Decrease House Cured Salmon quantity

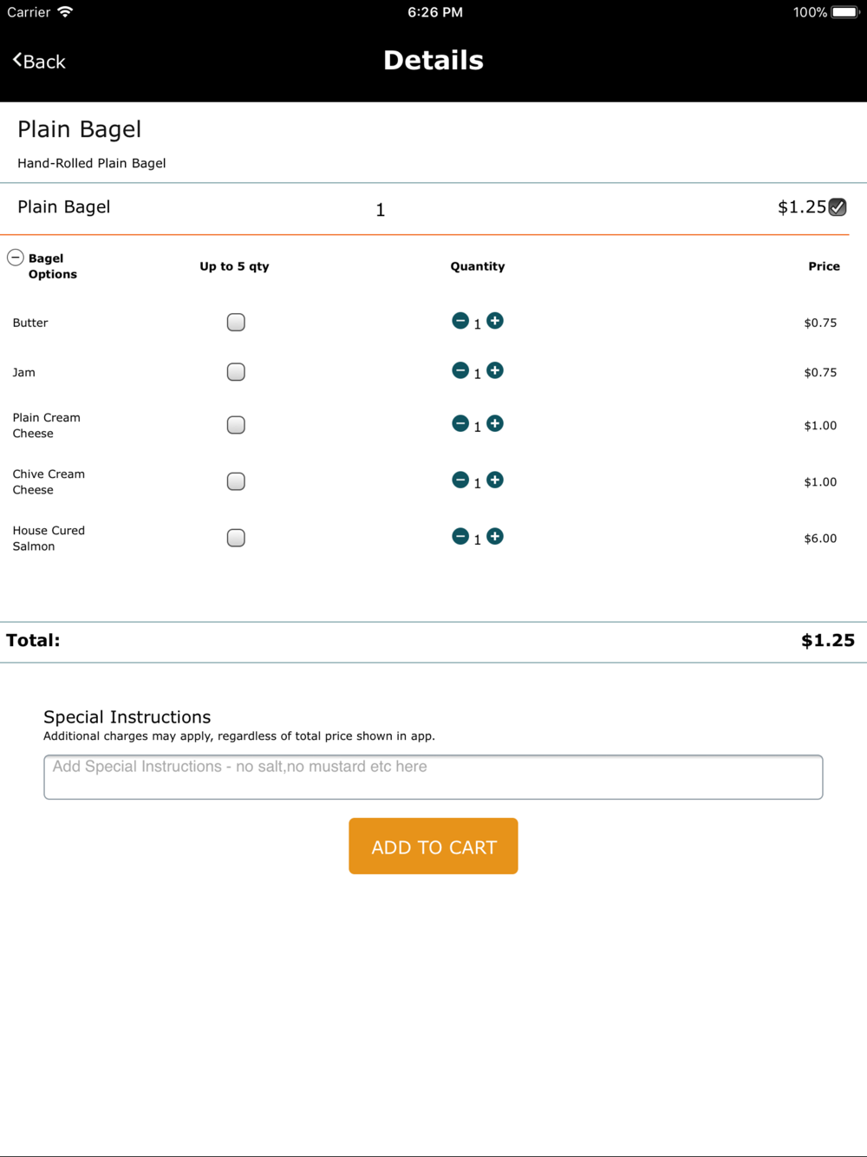460,536
